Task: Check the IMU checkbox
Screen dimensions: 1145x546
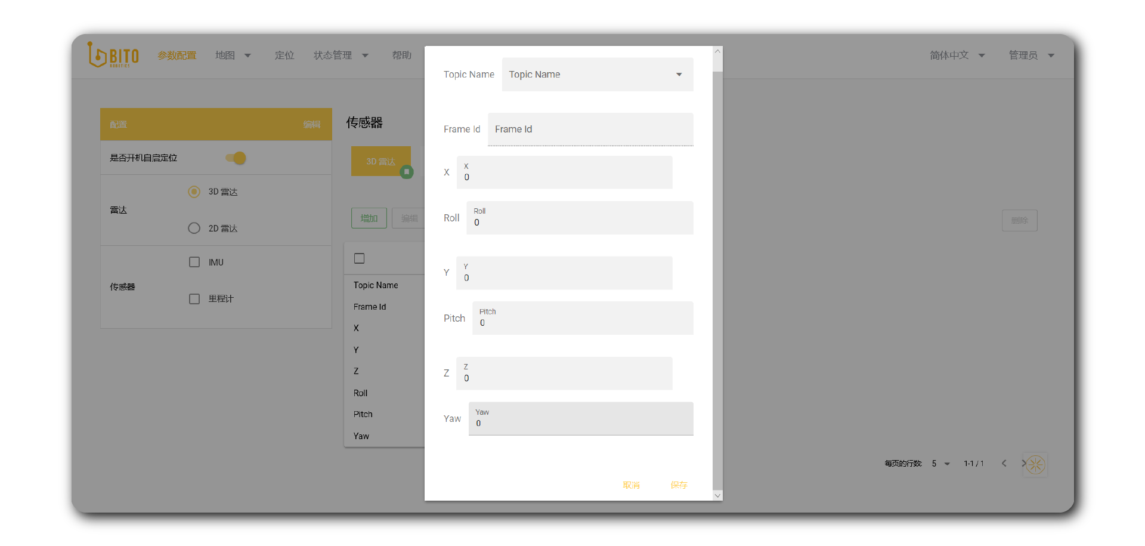Action: (194, 263)
